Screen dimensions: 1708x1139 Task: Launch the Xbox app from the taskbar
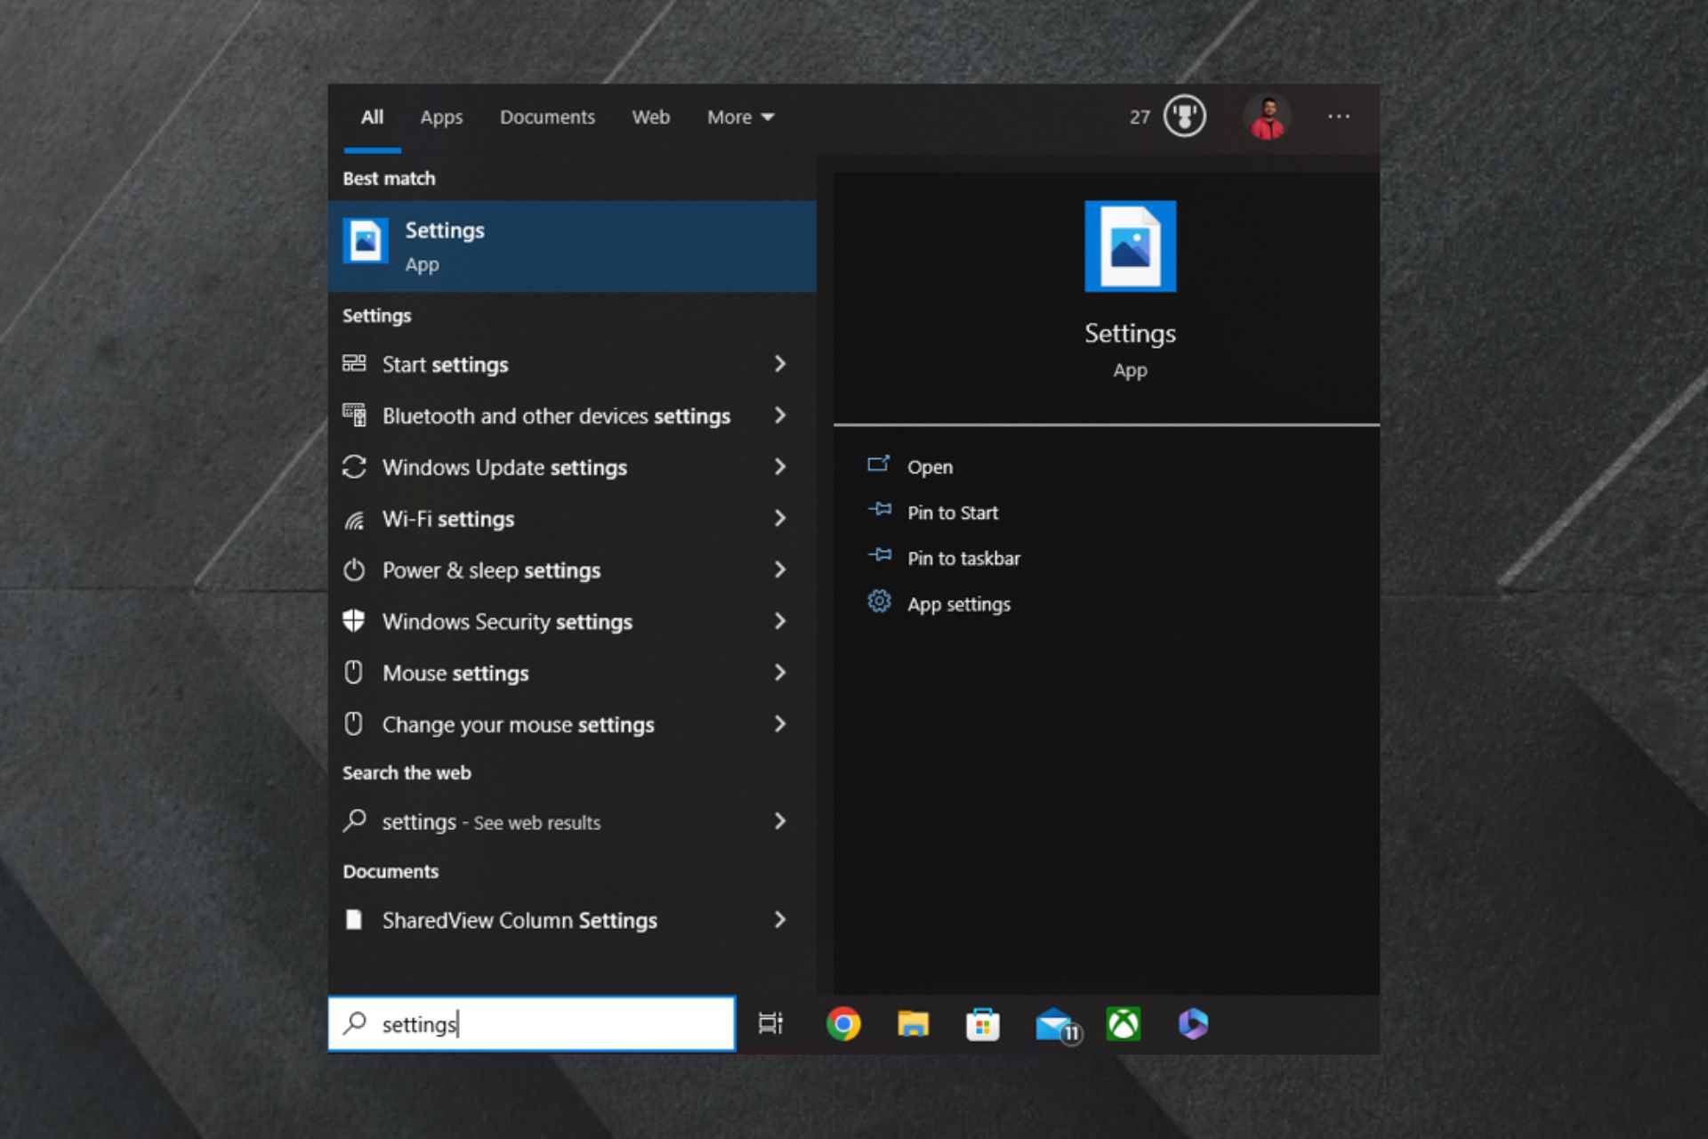(1124, 1024)
